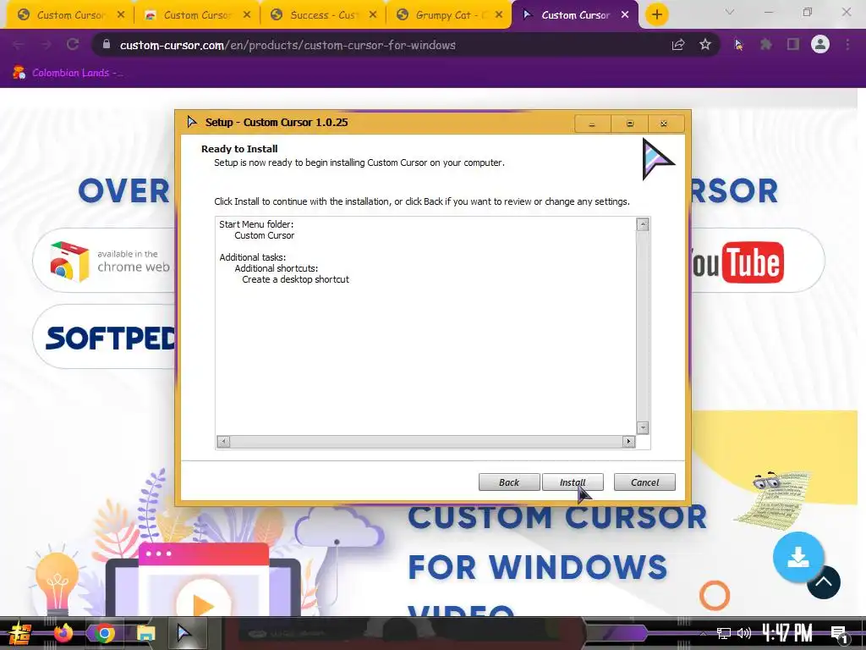Close the Grumpy Cat tab
Screen dimensions: 866x650
coord(499,15)
